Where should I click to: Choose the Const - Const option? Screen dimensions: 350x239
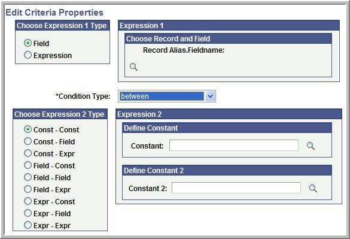[28, 129]
